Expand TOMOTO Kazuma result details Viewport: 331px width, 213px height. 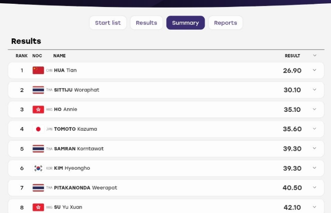[x=314, y=129]
